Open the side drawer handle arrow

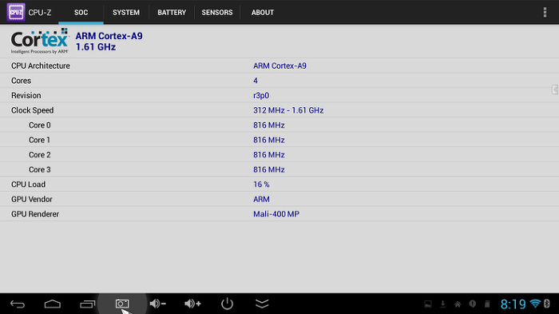point(555,89)
